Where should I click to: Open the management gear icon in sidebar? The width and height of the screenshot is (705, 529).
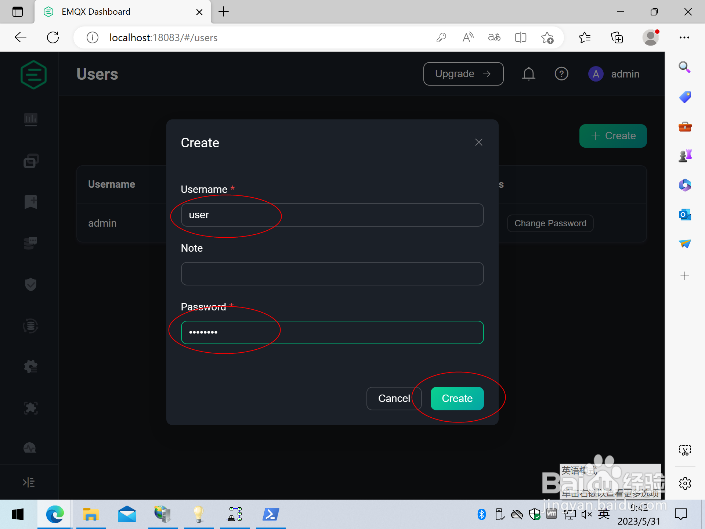pos(31,367)
